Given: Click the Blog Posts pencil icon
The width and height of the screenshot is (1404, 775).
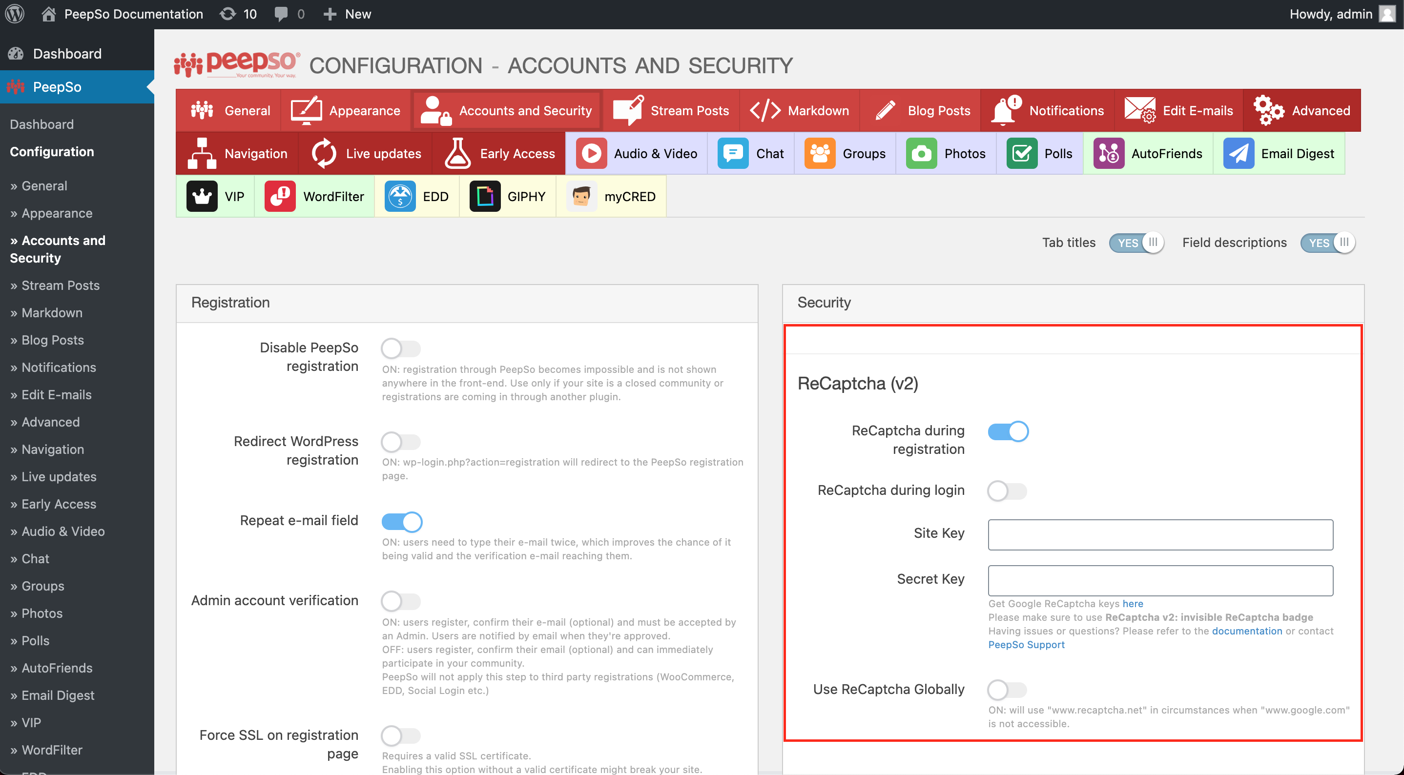Looking at the screenshot, I should [886, 111].
